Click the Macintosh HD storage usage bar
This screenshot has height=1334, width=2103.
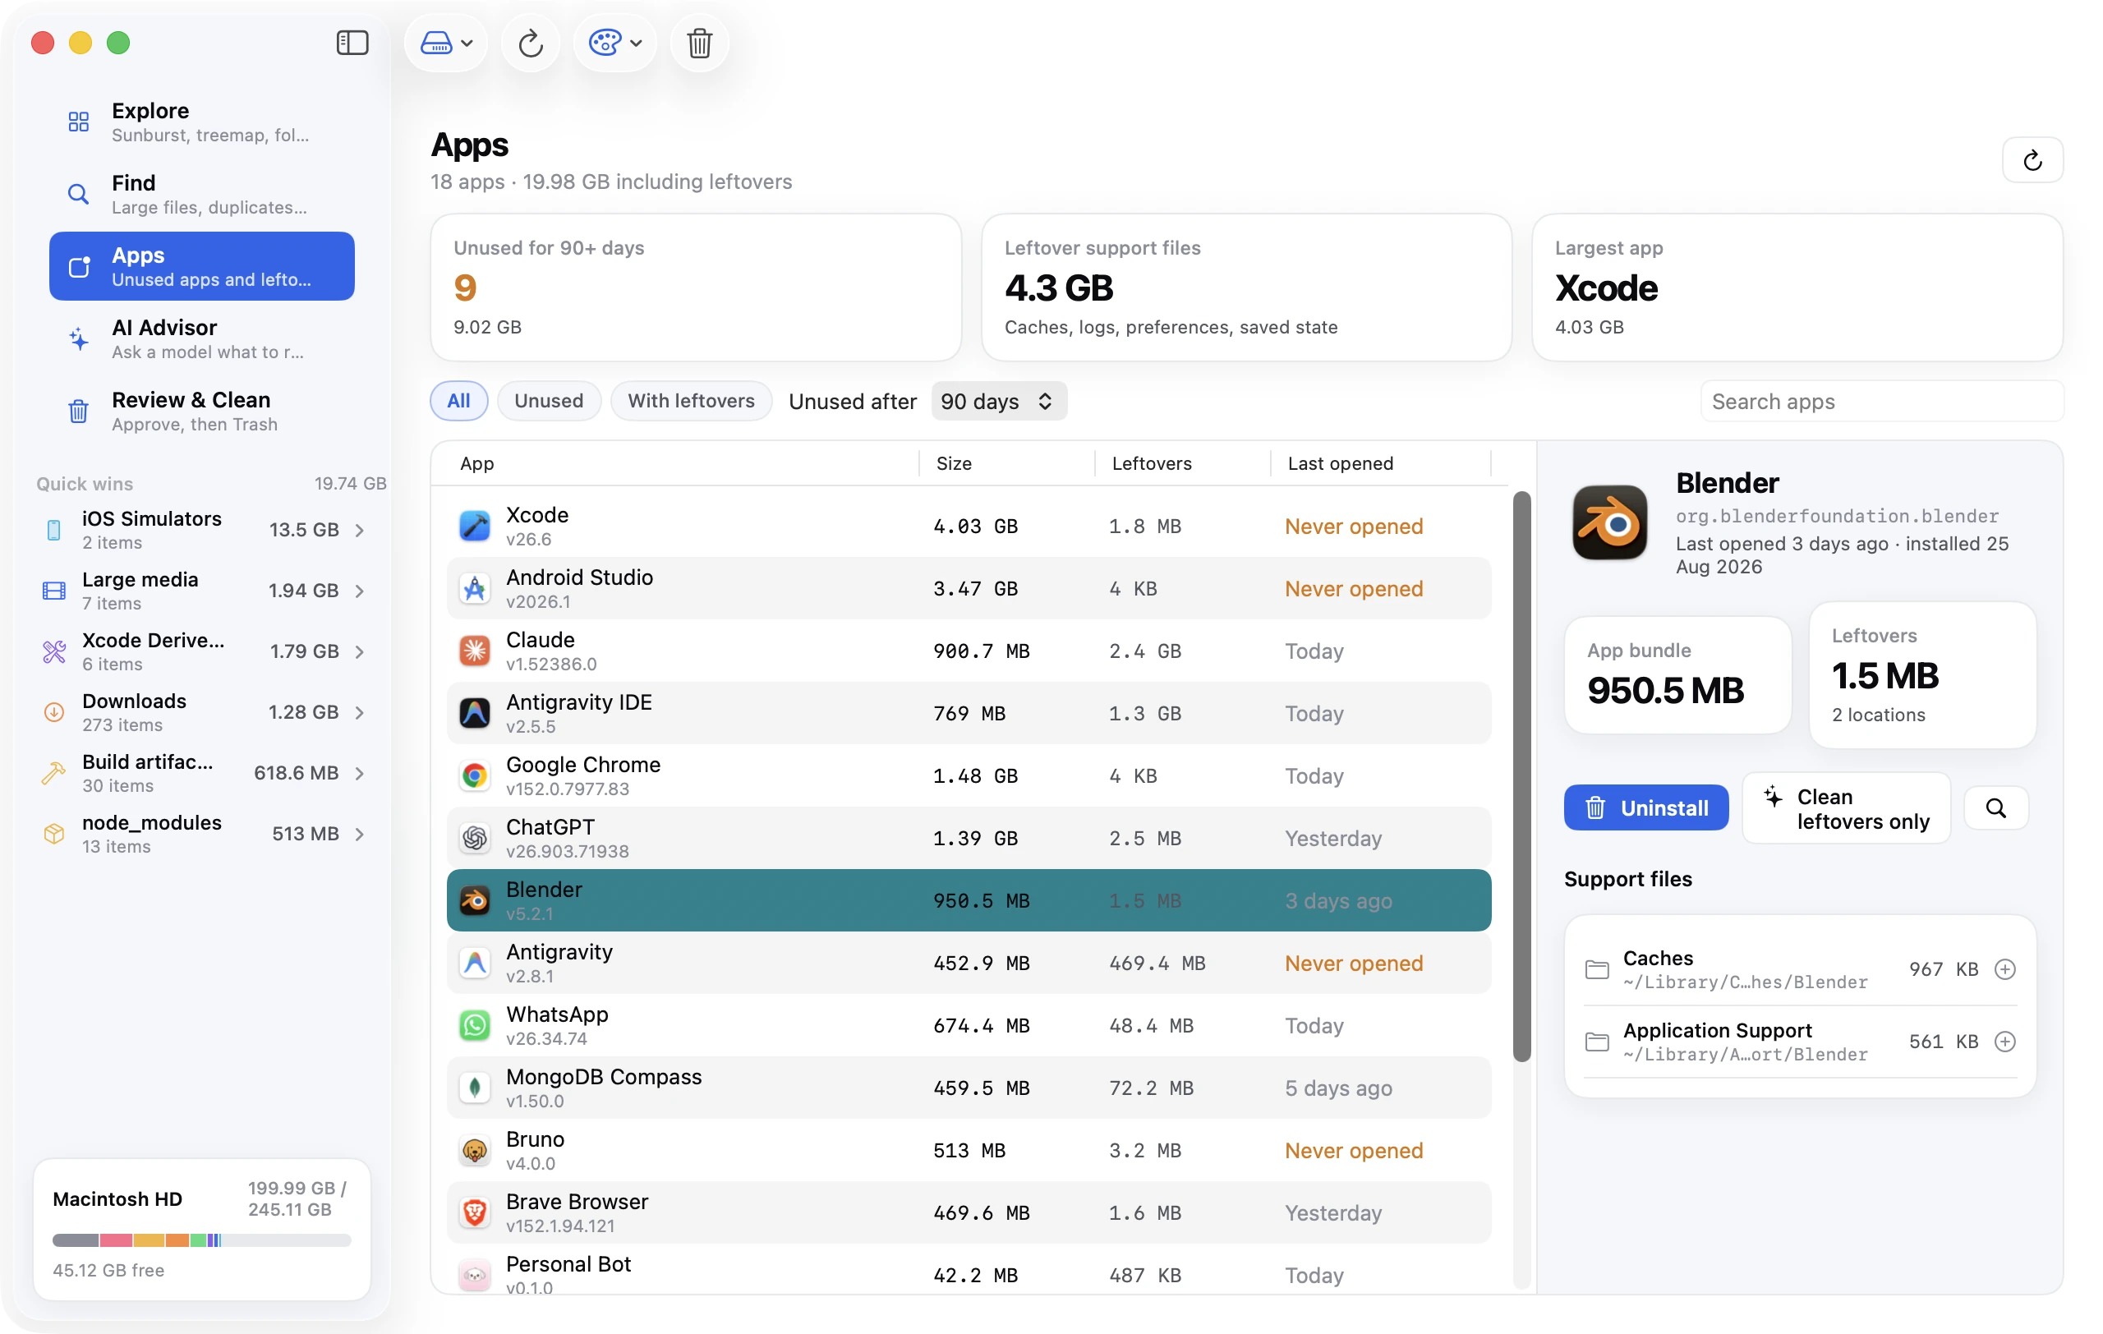pyautogui.click(x=202, y=1240)
